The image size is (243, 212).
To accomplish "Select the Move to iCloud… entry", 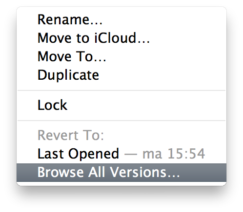I will pyautogui.click(x=121, y=38).
